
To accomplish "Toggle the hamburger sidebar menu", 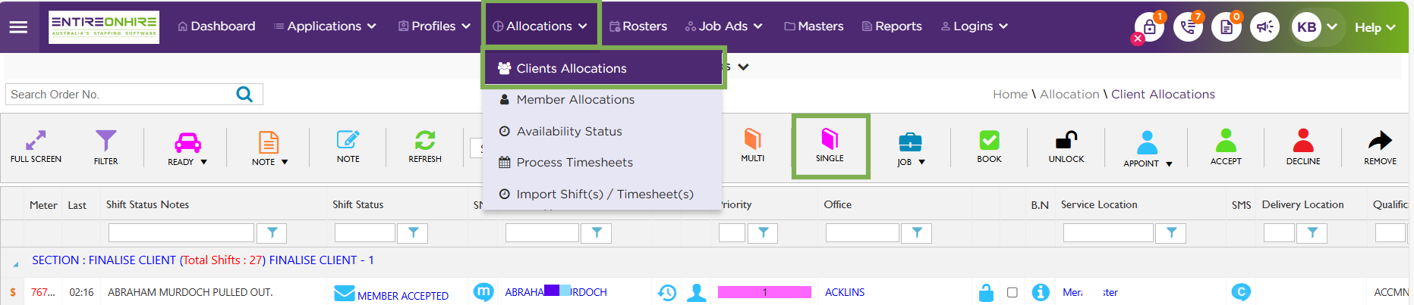I will 18,26.
